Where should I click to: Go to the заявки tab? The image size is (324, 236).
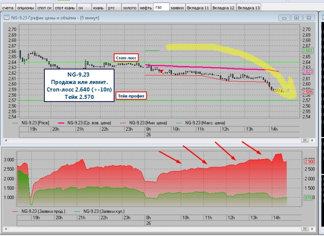(x=177, y=8)
